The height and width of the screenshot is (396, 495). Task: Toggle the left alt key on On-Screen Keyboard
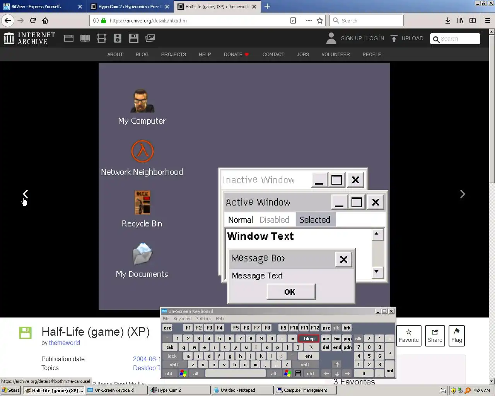(x=196, y=374)
